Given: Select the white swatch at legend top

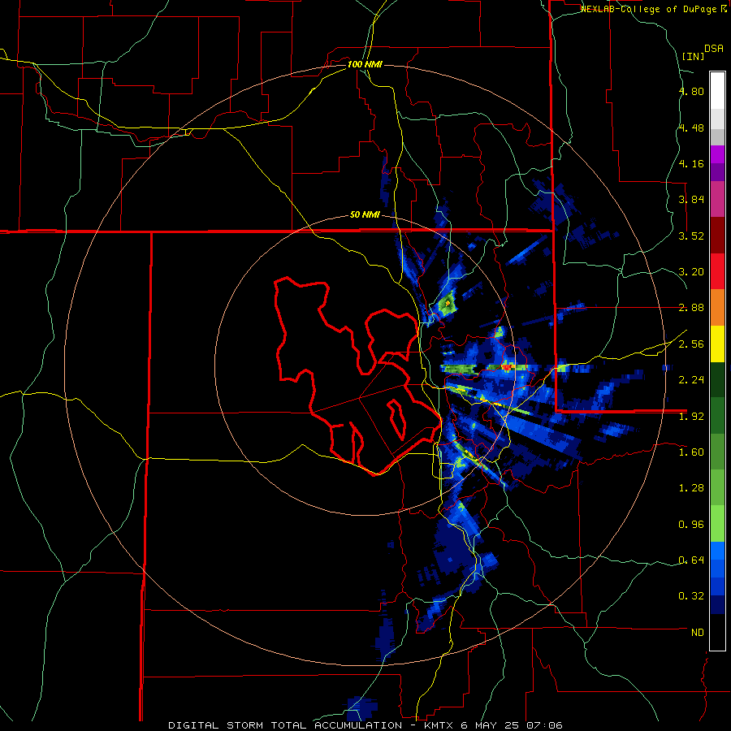Looking at the screenshot, I should point(717,90).
